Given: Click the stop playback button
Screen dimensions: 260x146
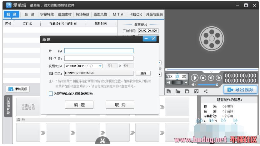Looking at the screenshot, I should (x=203, y=78).
